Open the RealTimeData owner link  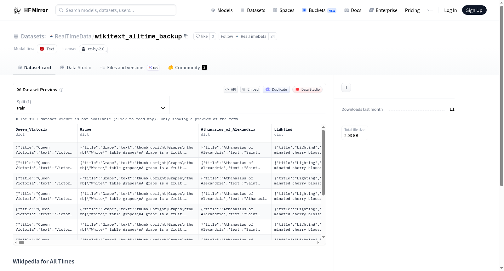pyautogui.click(x=73, y=37)
